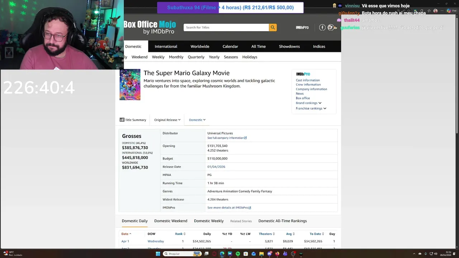The width and height of the screenshot is (459, 258).
Task: Select the Monthly sub-navigation item
Action: [176, 57]
